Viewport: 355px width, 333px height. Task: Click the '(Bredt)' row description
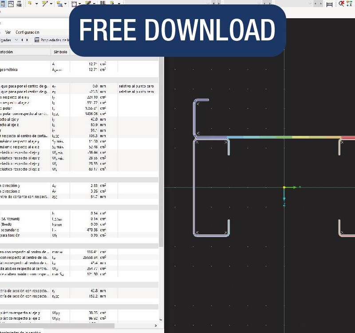[6, 224]
